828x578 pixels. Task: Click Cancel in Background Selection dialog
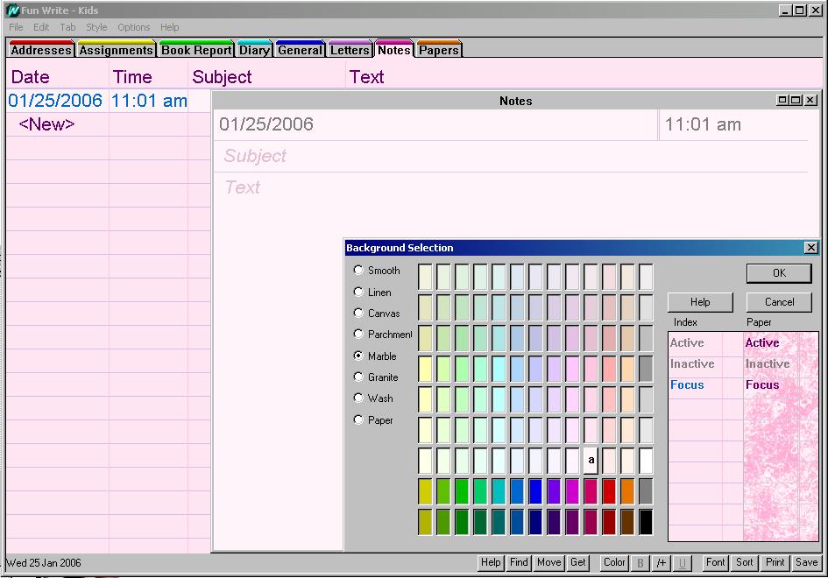779,302
